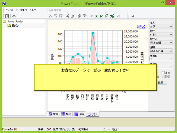Click the 処理無し label in the toolbar
The height and width of the screenshot is (133, 177).
click(58, 10)
